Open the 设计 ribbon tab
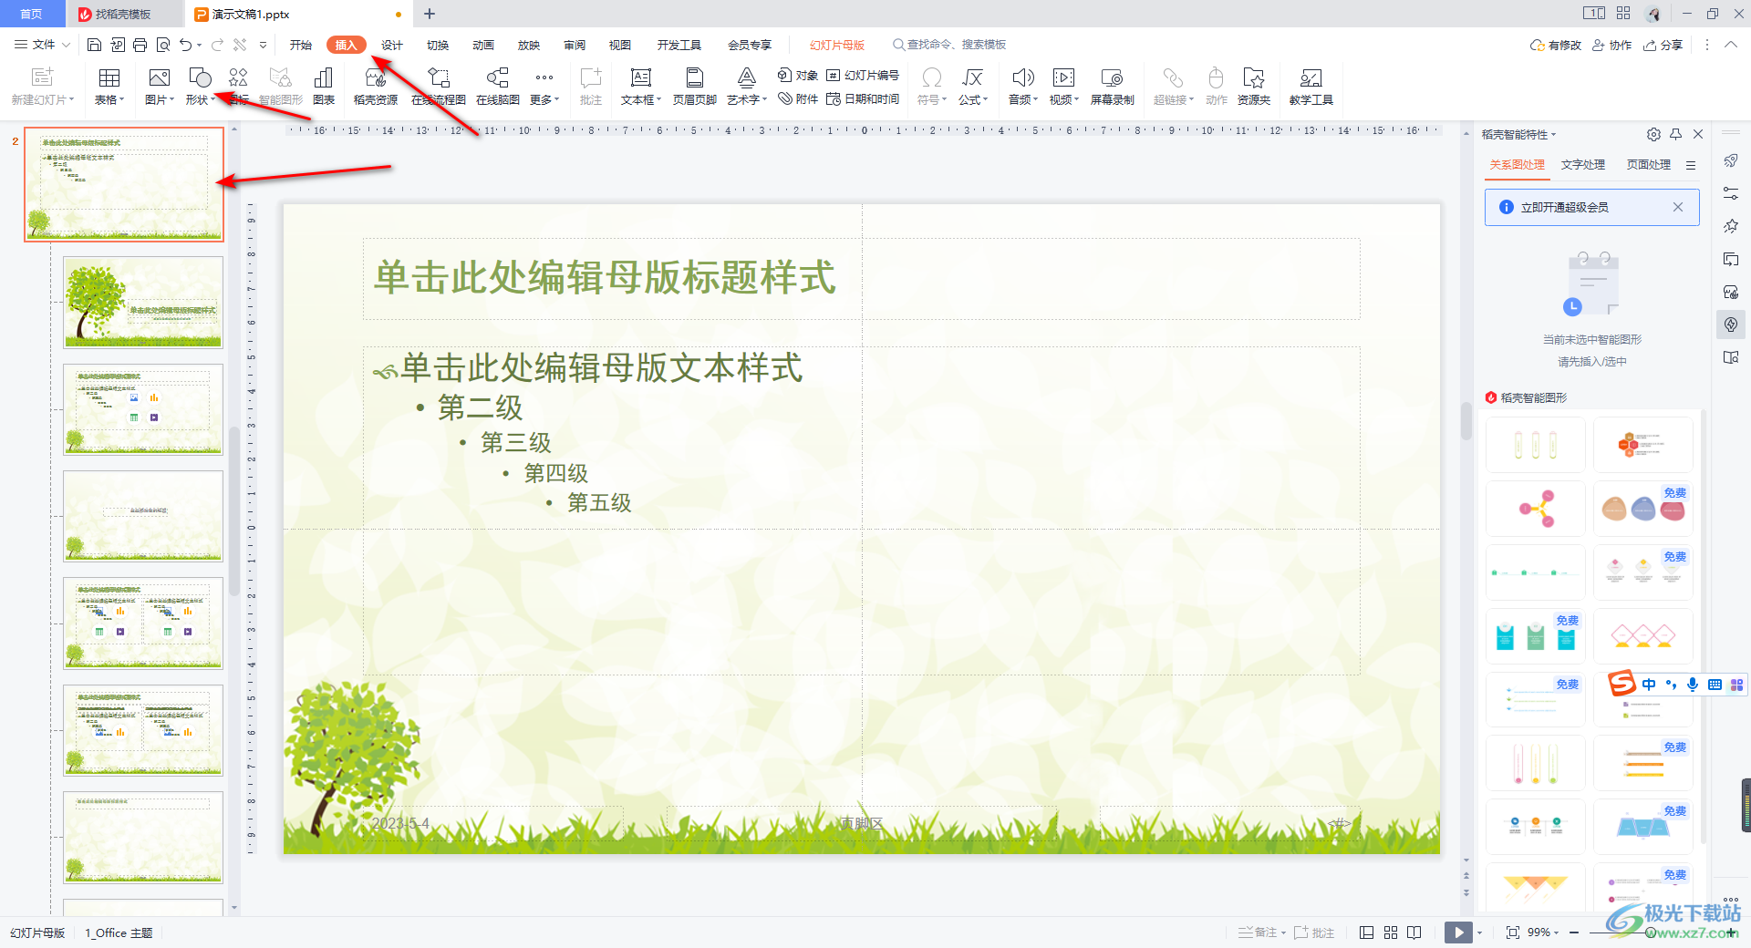This screenshot has height=948, width=1751. click(x=392, y=45)
